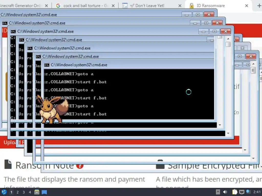Image resolution: width=262 pixels, height=196 pixels.
Task: Click the first 'goto a' line in frontmost cmd
Action: [x=85, y=74]
